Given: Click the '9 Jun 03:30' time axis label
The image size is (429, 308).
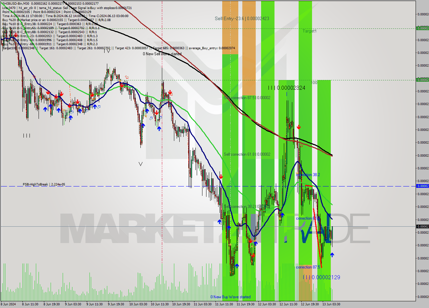Looking at the screenshot, I should click(x=74, y=304).
